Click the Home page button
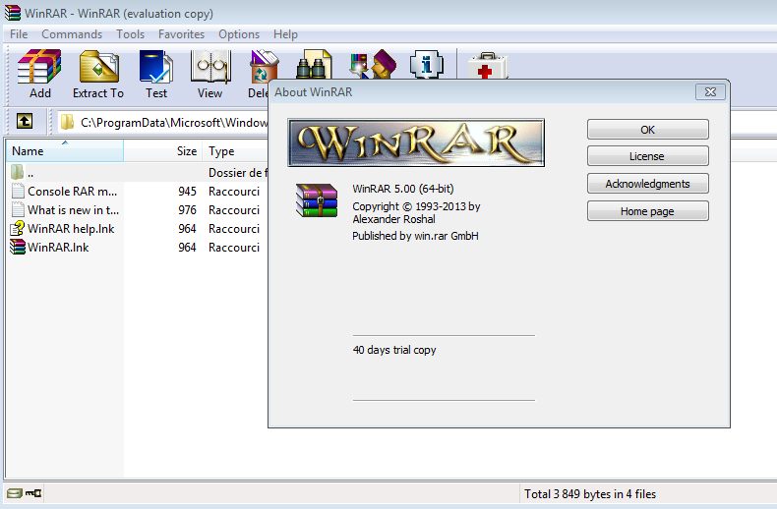 coord(647,211)
